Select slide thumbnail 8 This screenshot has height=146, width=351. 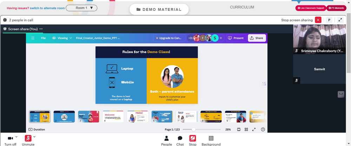tap(211, 117)
